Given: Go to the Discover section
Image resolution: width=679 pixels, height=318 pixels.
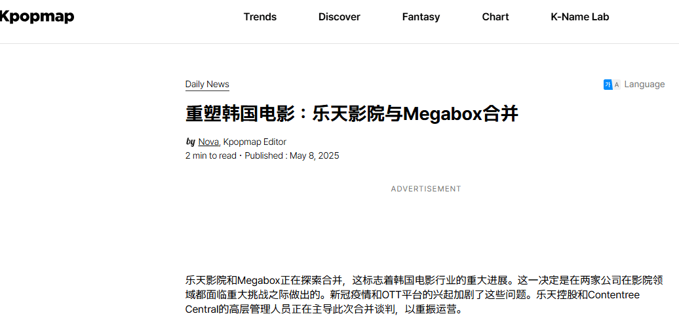Looking at the screenshot, I should click(339, 17).
